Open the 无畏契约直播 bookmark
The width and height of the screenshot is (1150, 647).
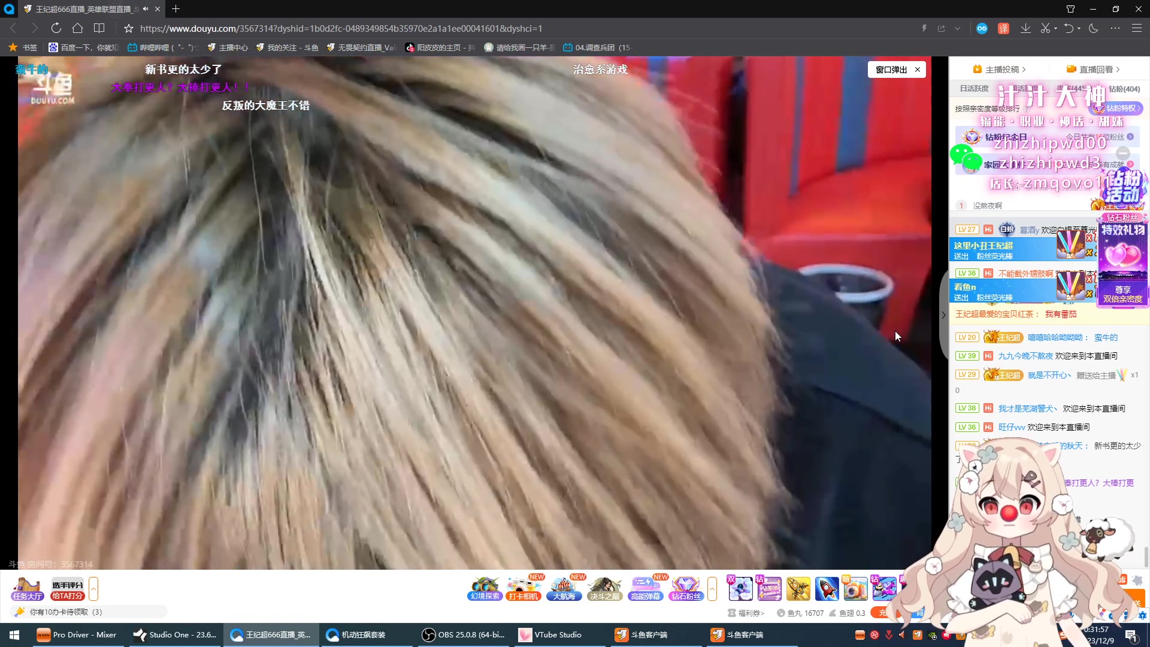coord(361,47)
